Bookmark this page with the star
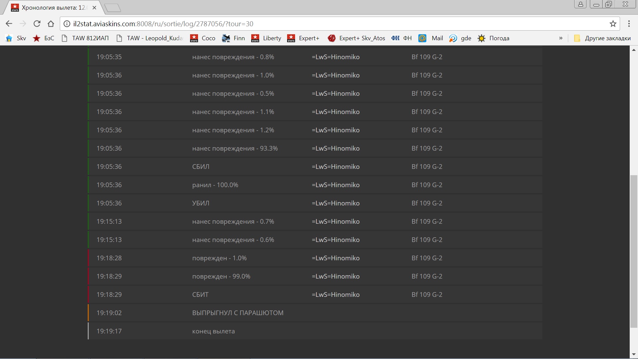638x359 pixels. [x=613, y=24]
